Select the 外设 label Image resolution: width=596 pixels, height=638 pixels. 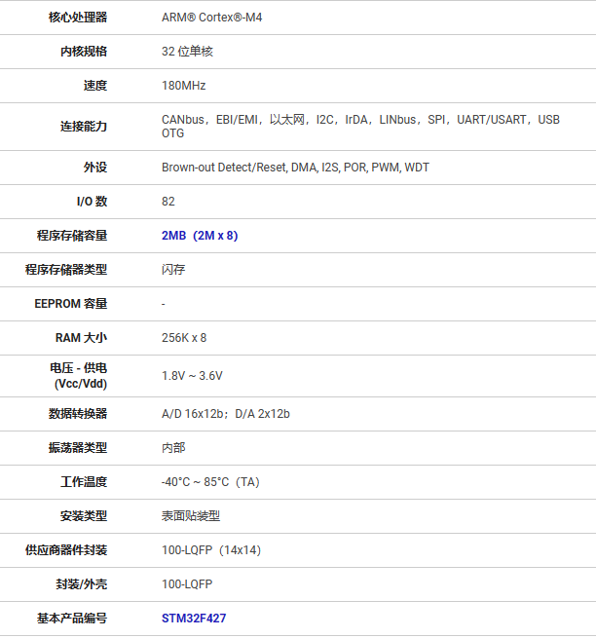[x=95, y=168]
